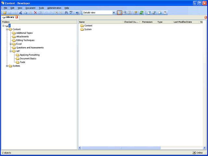Select the Tools folder under WP

22,62
